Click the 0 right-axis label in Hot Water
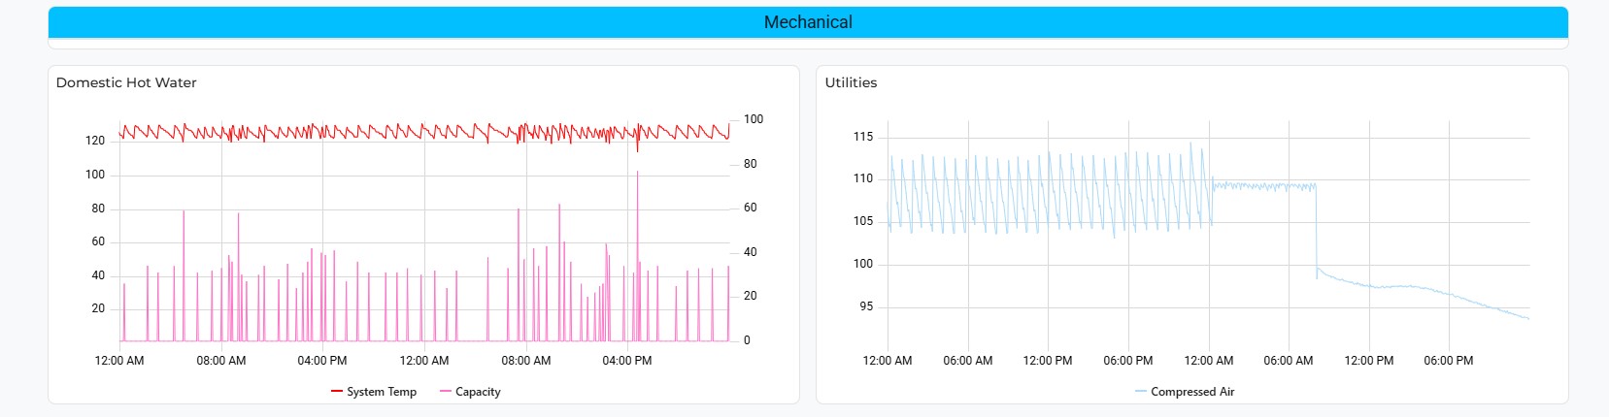The width and height of the screenshot is (1609, 417). click(x=747, y=340)
